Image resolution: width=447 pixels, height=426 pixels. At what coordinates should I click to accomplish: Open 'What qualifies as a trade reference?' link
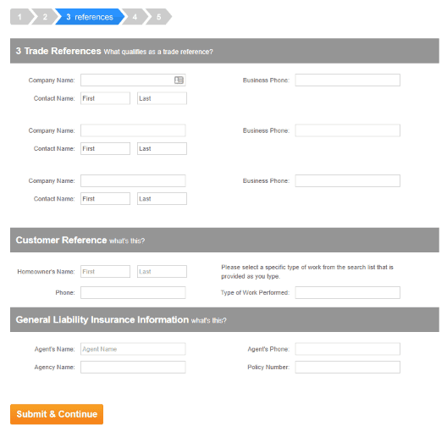pos(158,52)
